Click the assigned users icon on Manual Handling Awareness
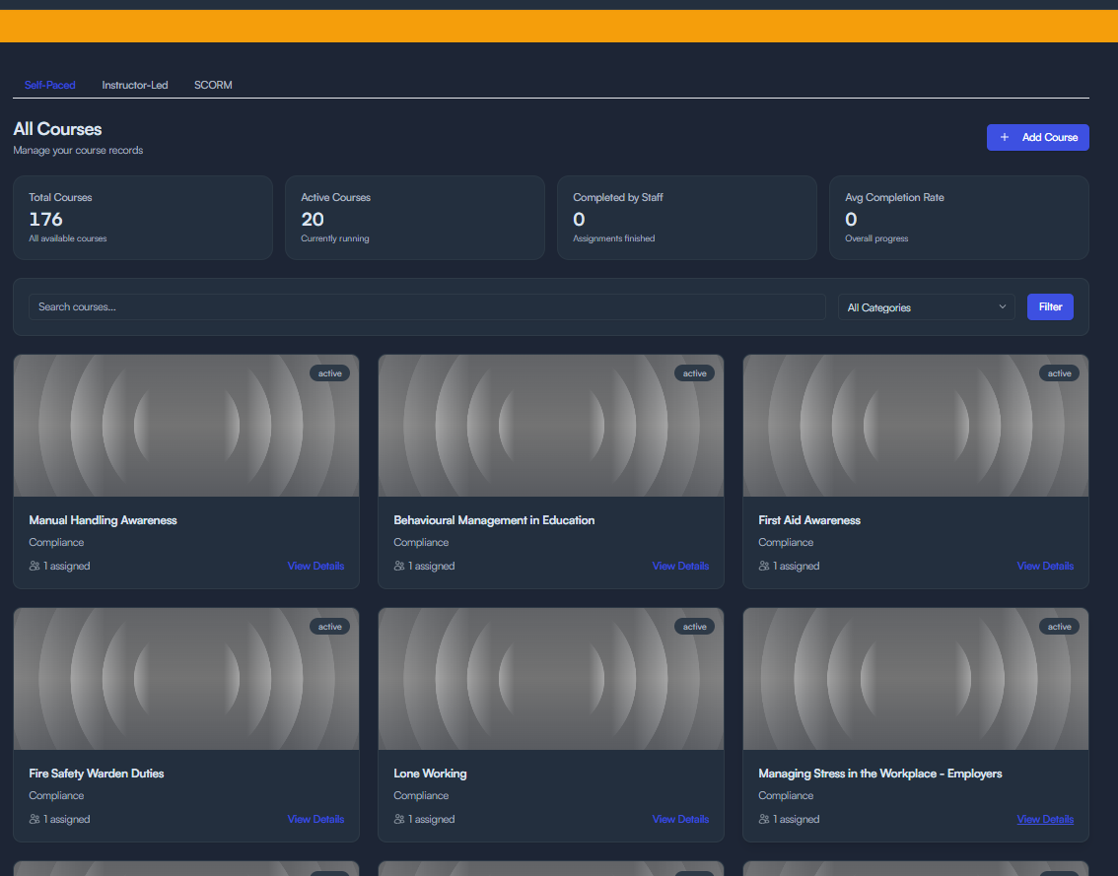Screen dimensions: 1118x876 click(35, 566)
